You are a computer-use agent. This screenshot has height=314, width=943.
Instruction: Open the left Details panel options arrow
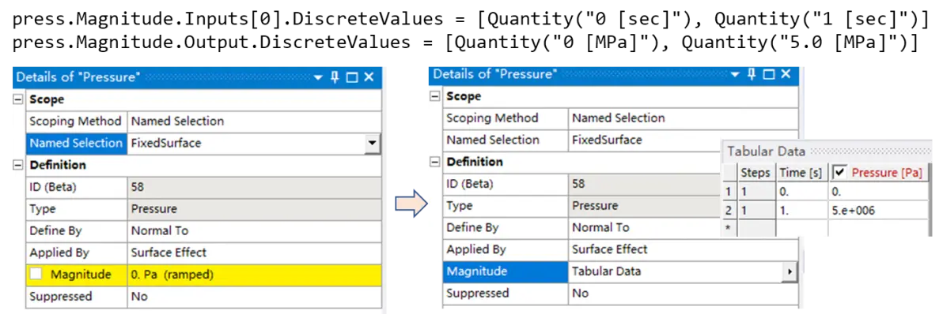click(x=319, y=78)
